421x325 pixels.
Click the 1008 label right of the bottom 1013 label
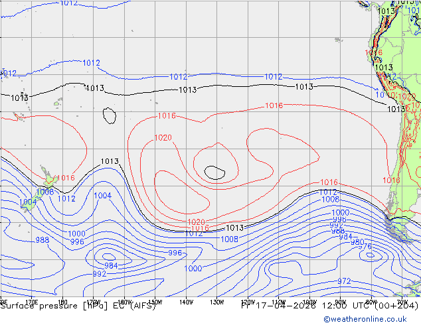pos(229,239)
